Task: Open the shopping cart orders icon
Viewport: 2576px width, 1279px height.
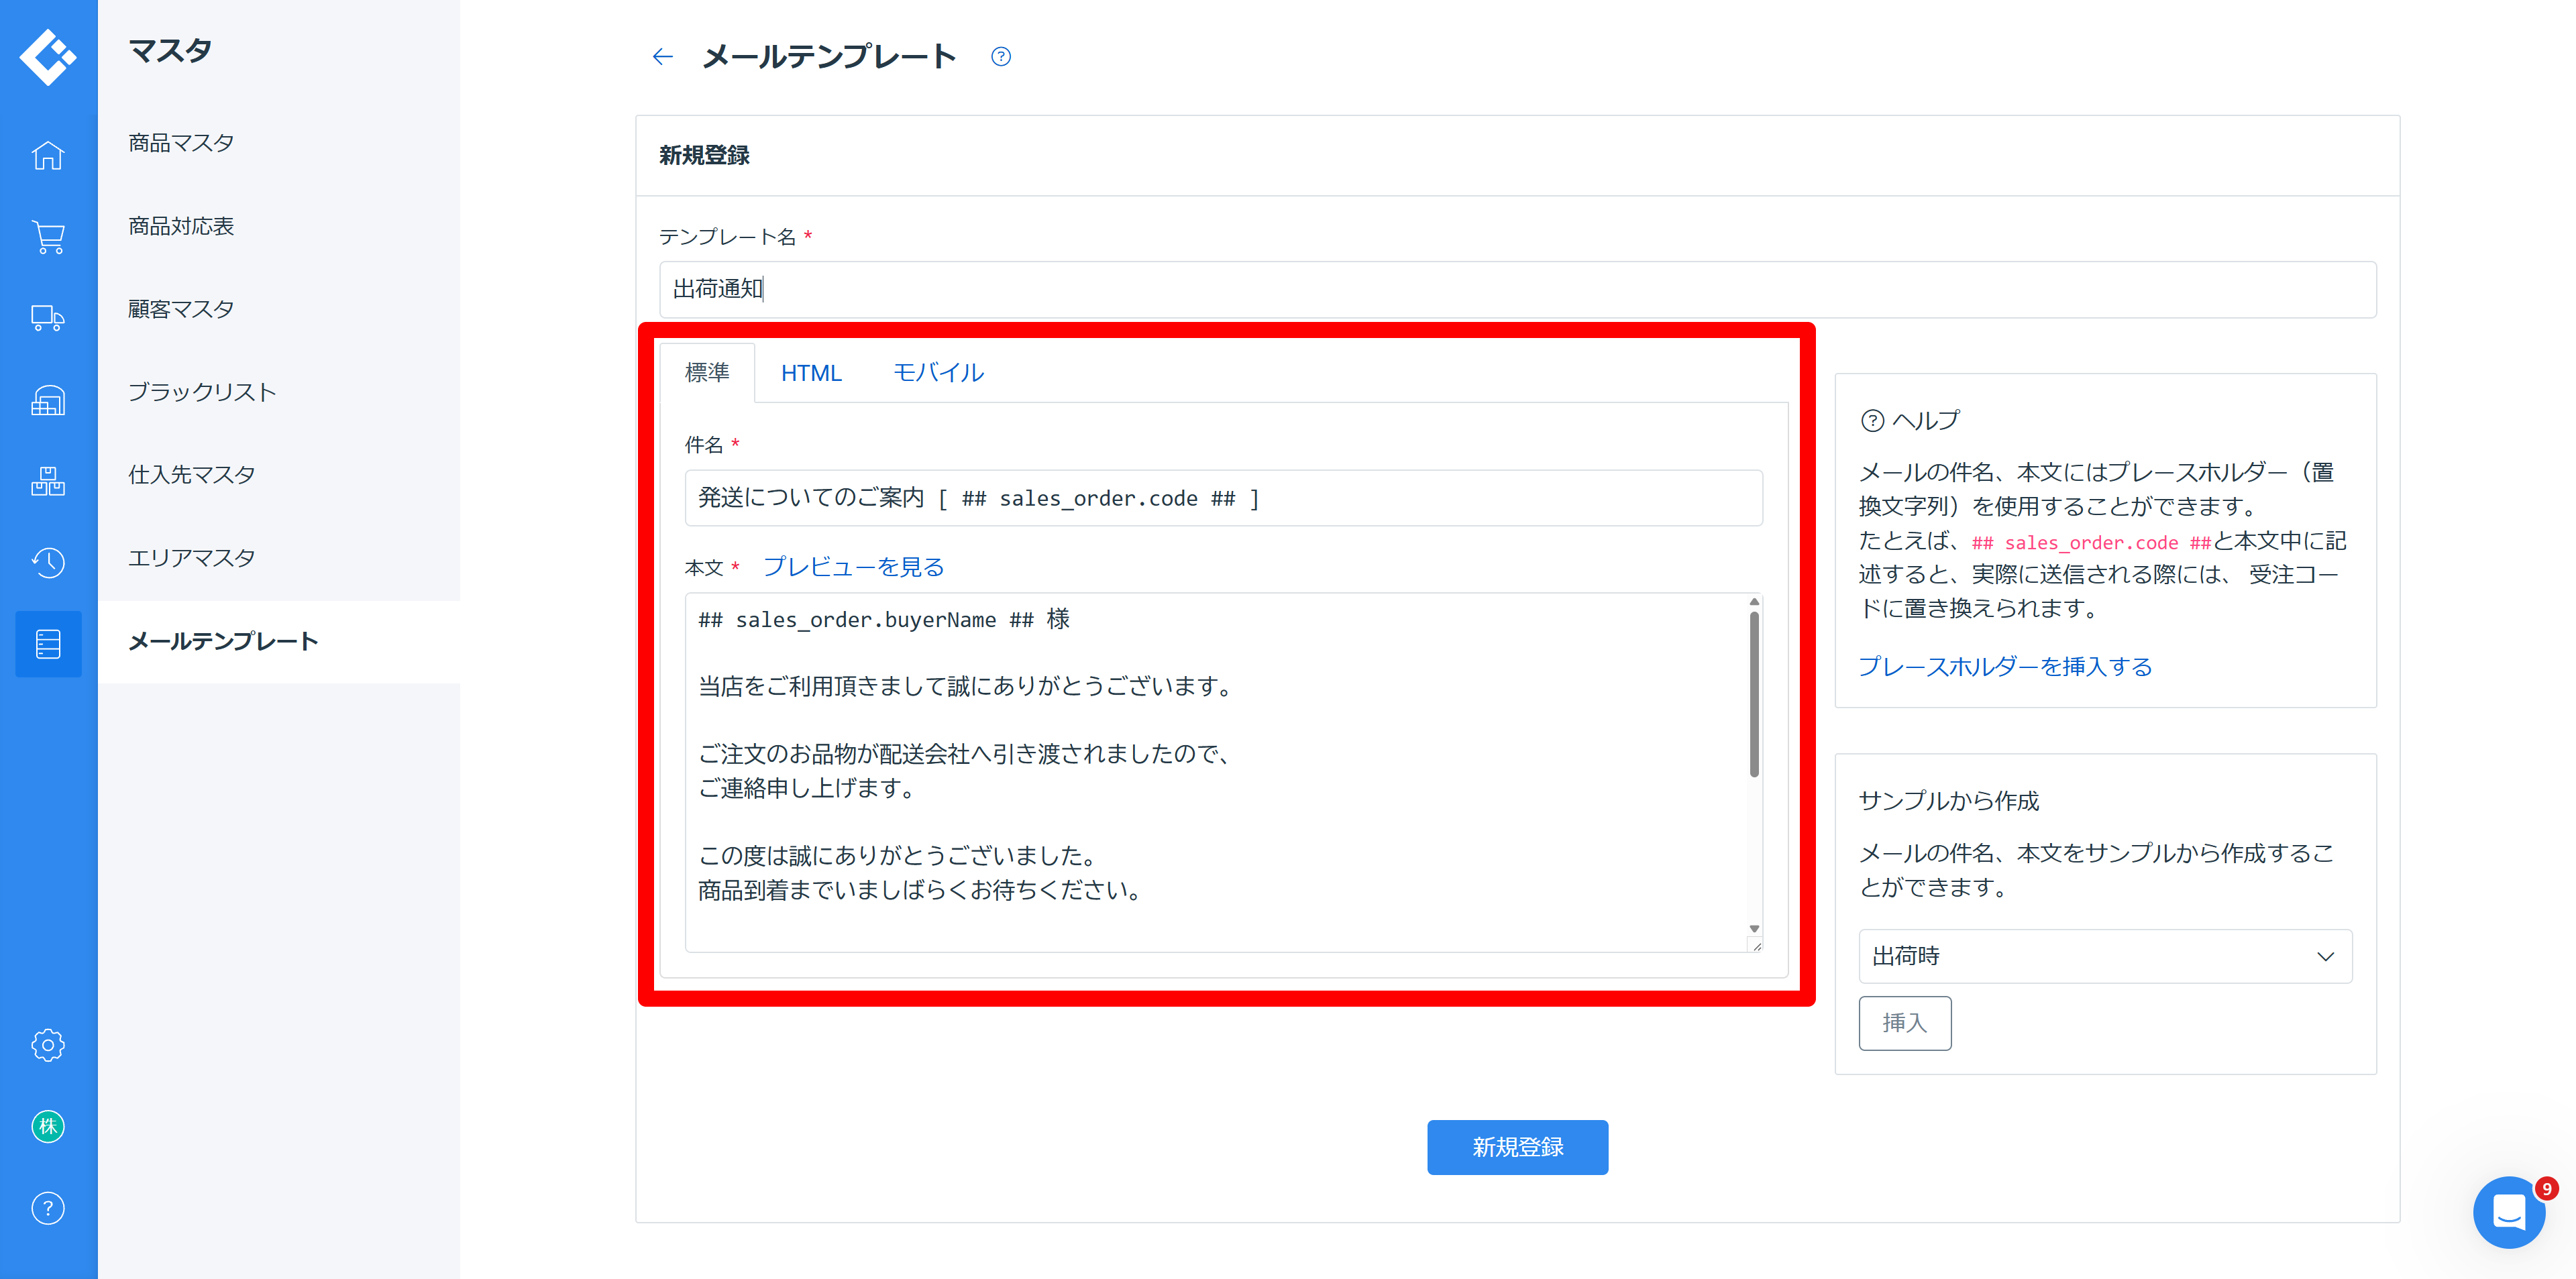Action: 48,237
